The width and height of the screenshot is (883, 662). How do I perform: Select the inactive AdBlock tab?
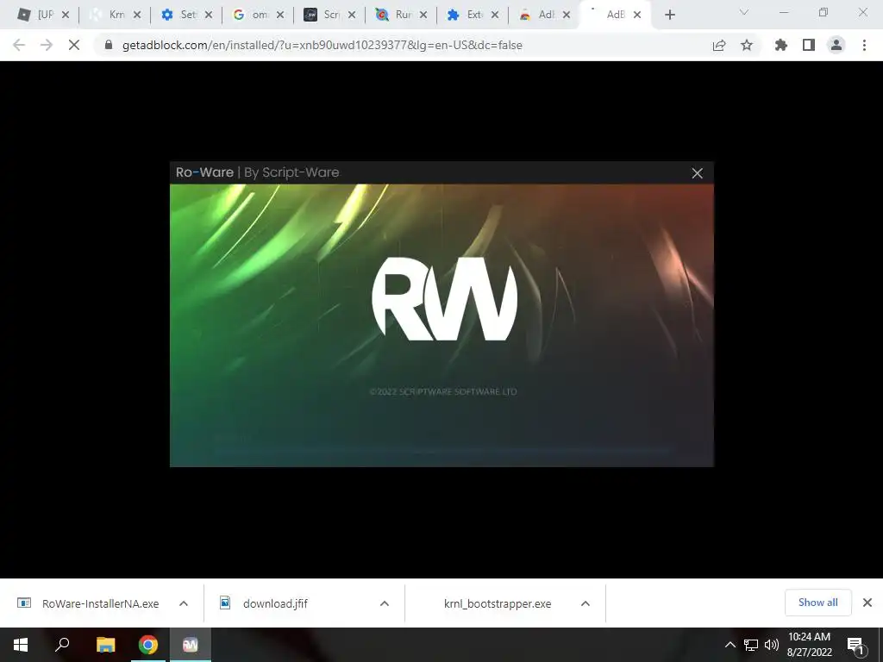[537, 15]
